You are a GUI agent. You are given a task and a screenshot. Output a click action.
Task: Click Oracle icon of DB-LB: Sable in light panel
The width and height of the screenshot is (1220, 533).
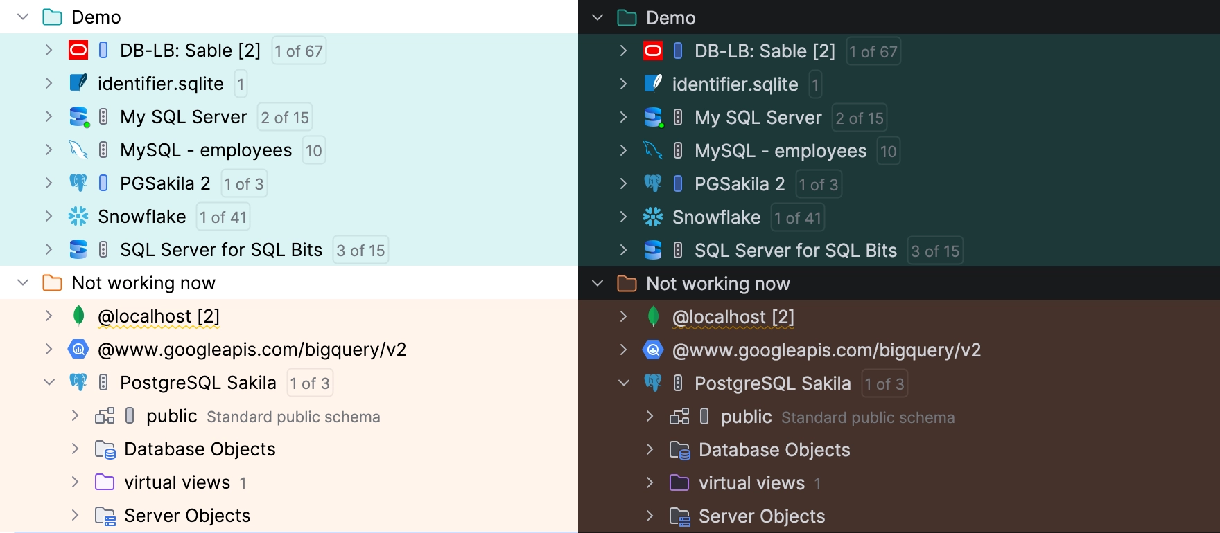tap(78, 50)
